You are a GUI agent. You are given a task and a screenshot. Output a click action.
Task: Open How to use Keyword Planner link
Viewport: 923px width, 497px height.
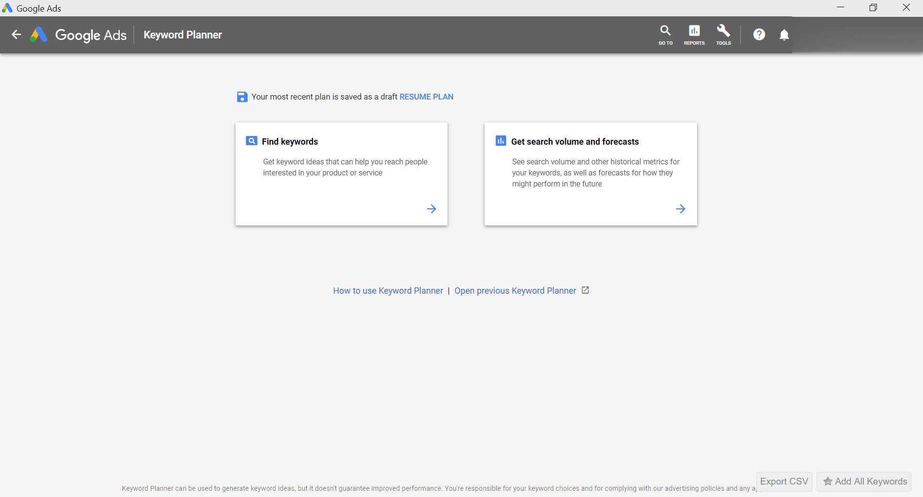coord(388,291)
